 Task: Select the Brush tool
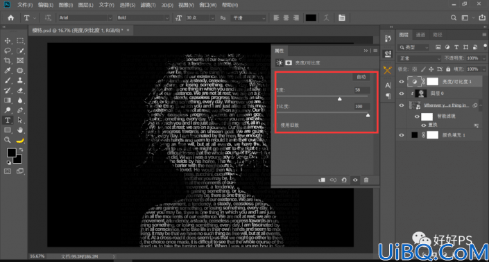[x=8, y=80]
